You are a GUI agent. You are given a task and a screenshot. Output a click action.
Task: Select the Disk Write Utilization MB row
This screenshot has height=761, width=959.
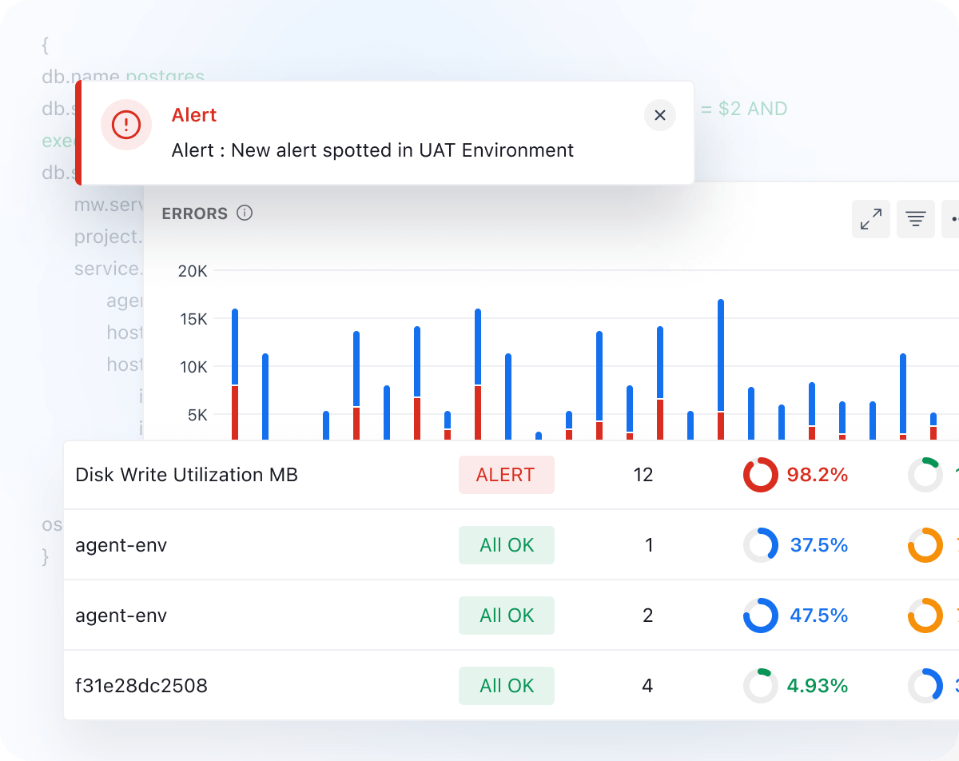pyautogui.click(x=511, y=475)
